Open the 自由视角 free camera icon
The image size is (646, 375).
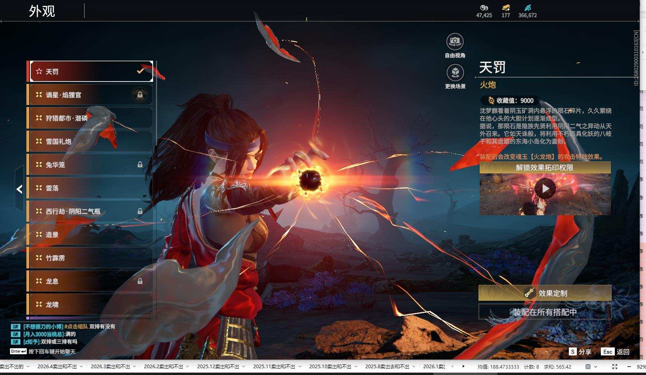point(455,41)
